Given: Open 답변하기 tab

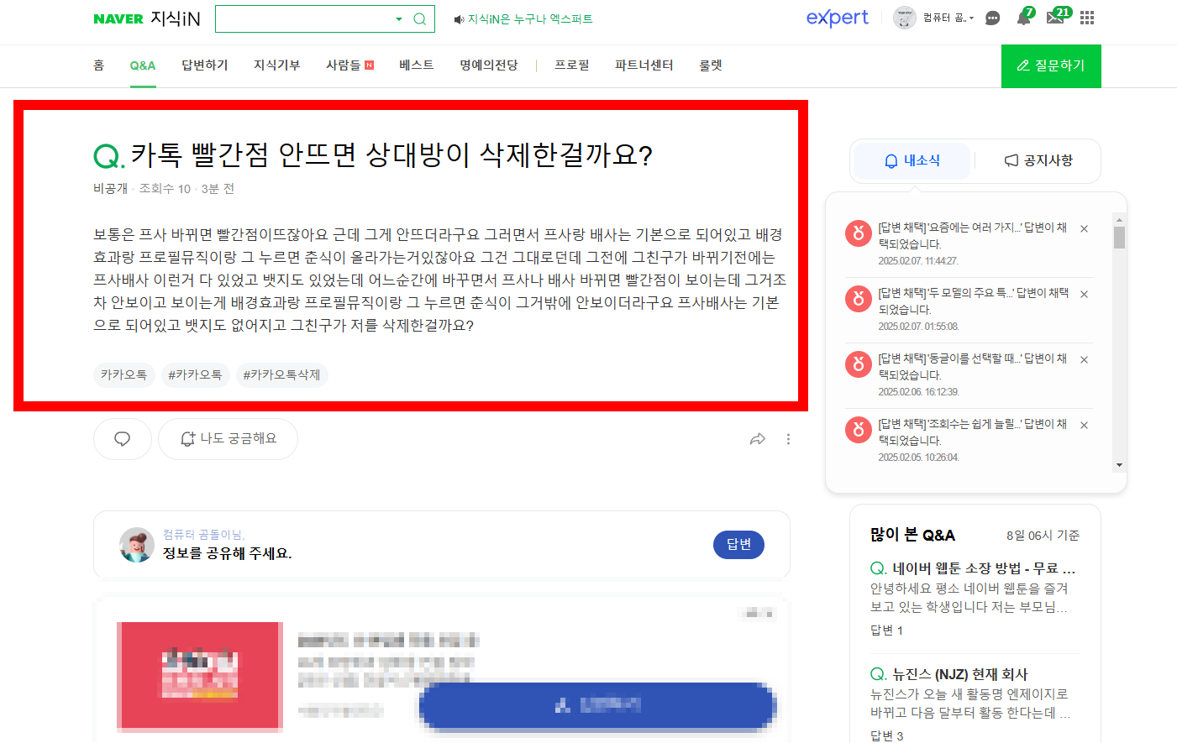Looking at the screenshot, I should coord(205,65).
